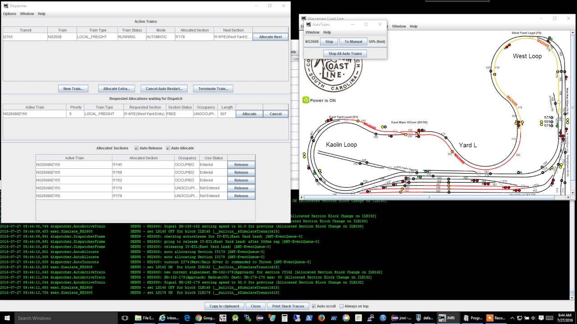577x324 pixels.
Task: Click the Windows Start button
Action: pos(7,318)
